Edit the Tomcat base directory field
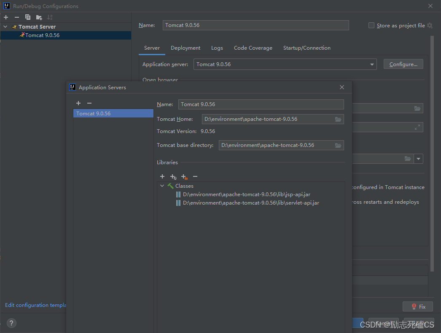Image resolution: width=441 pixels, height=333 pixels. pos(276,145)
